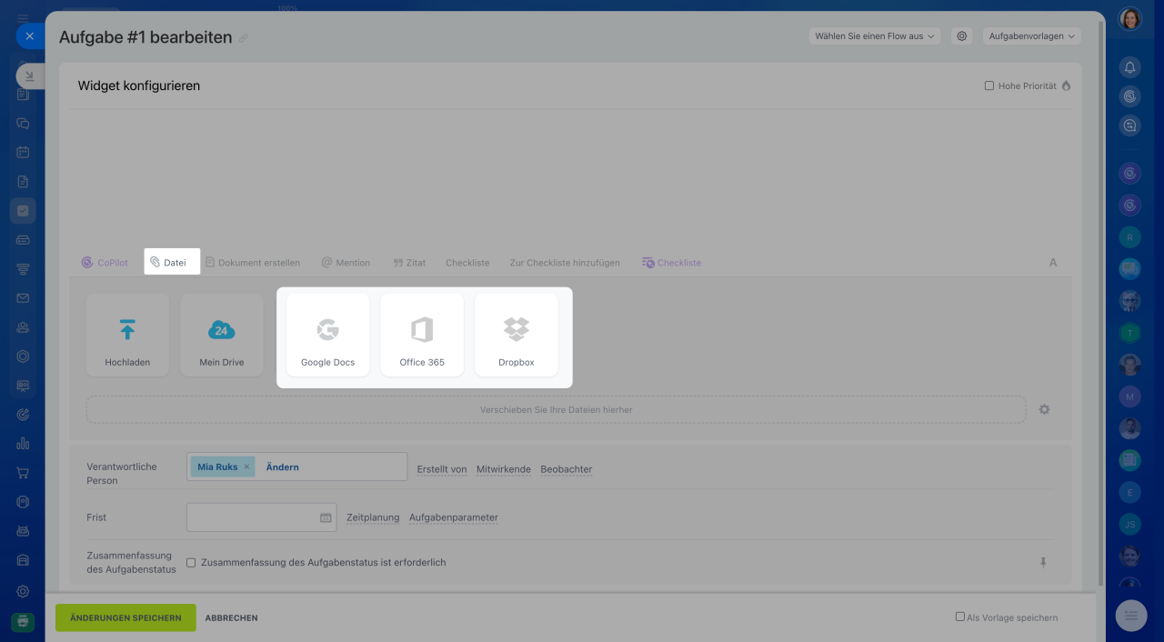Open hamburger menu at top left
This screenshot has width=1164, height=642.
[x=23, y=18]
